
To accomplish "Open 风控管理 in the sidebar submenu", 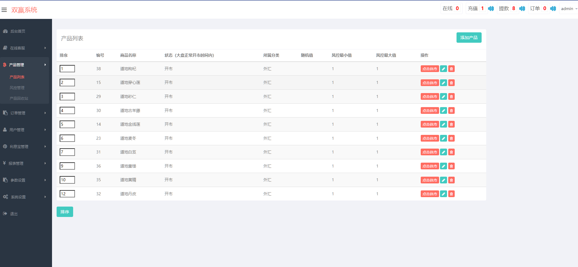I will 17,88.
